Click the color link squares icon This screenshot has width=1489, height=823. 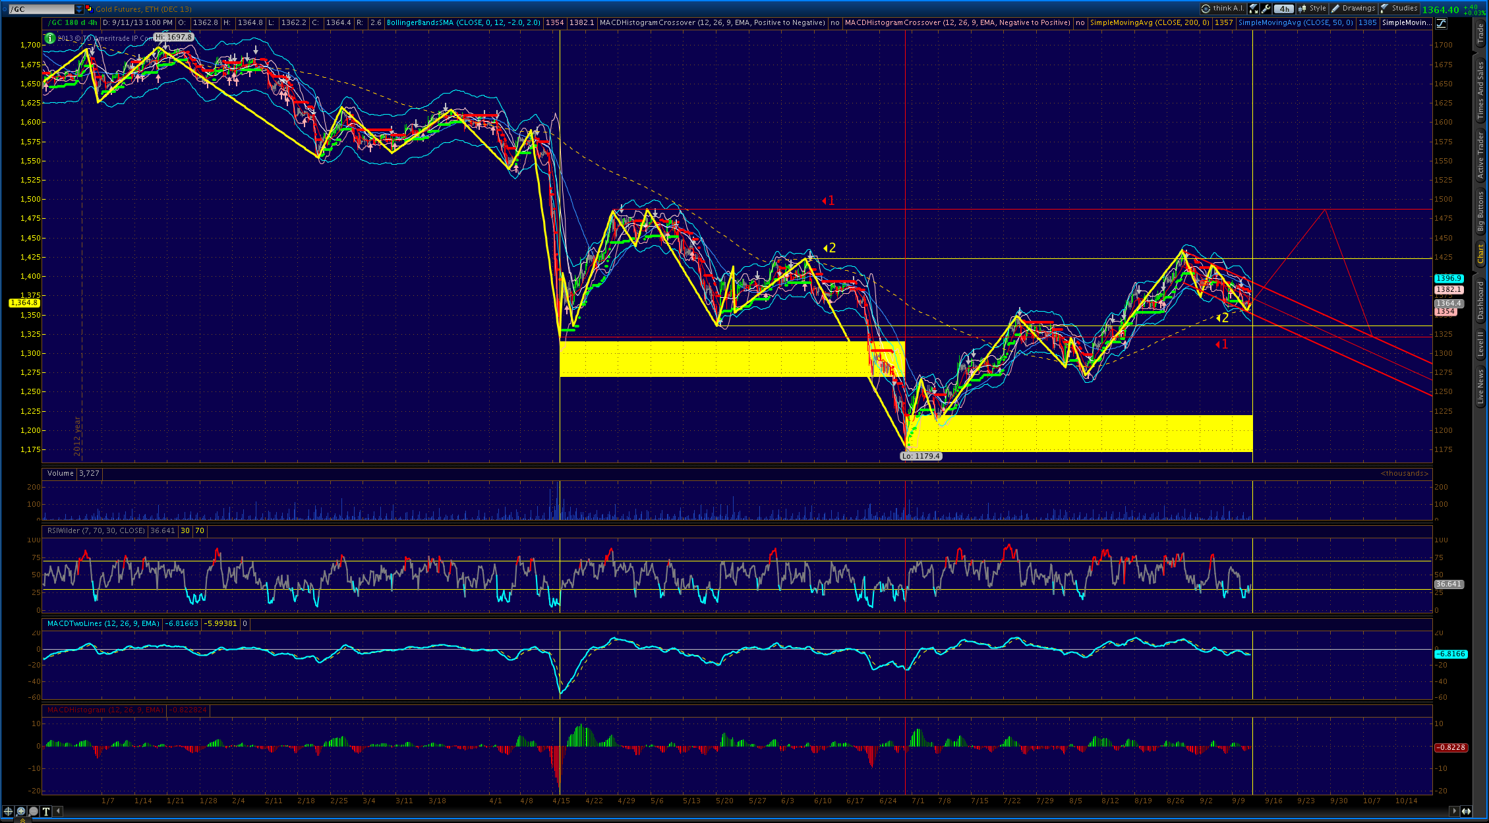[x=89, y=9]
